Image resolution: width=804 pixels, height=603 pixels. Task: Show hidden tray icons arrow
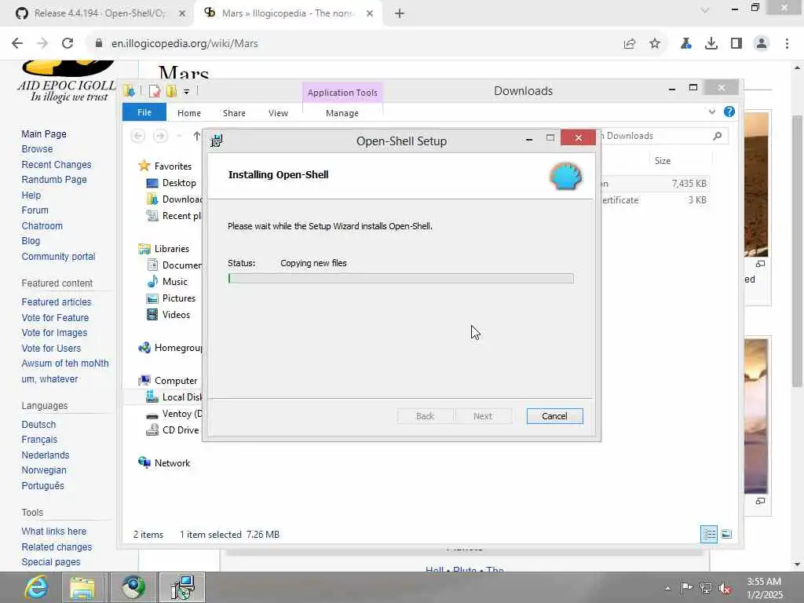[x=667, y=588]
